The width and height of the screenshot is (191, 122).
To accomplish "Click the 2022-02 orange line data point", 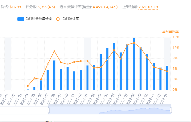I will coord(94,68).
